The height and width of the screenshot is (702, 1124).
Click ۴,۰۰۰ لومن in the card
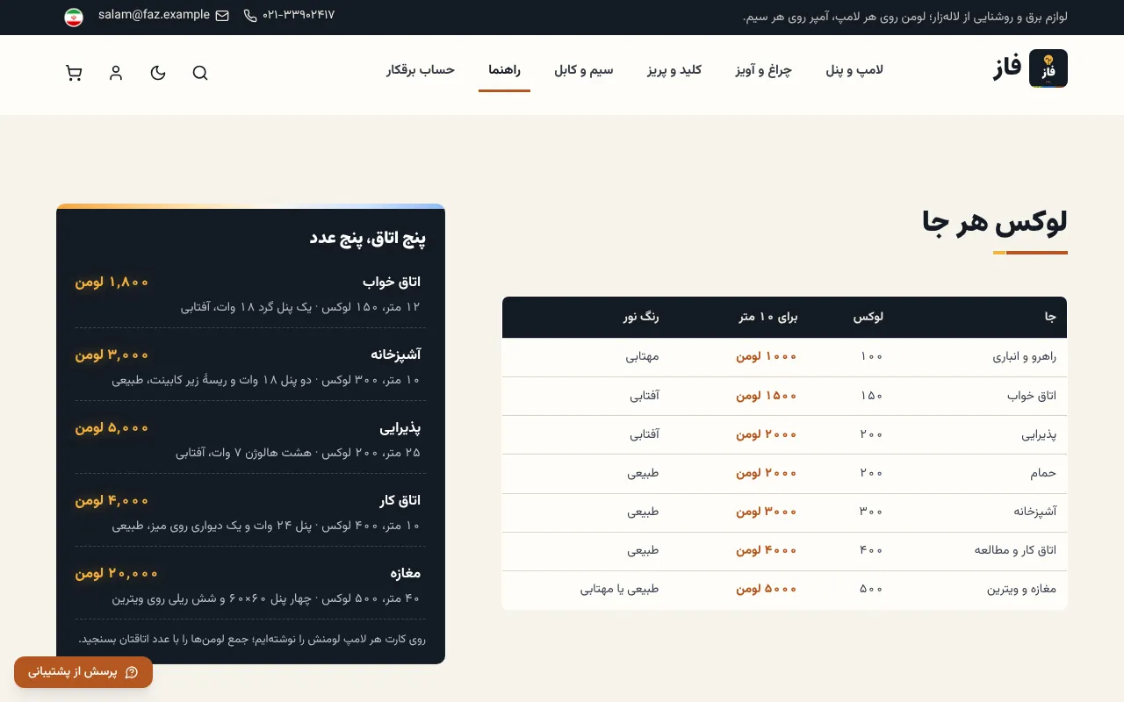coord(112,500)
